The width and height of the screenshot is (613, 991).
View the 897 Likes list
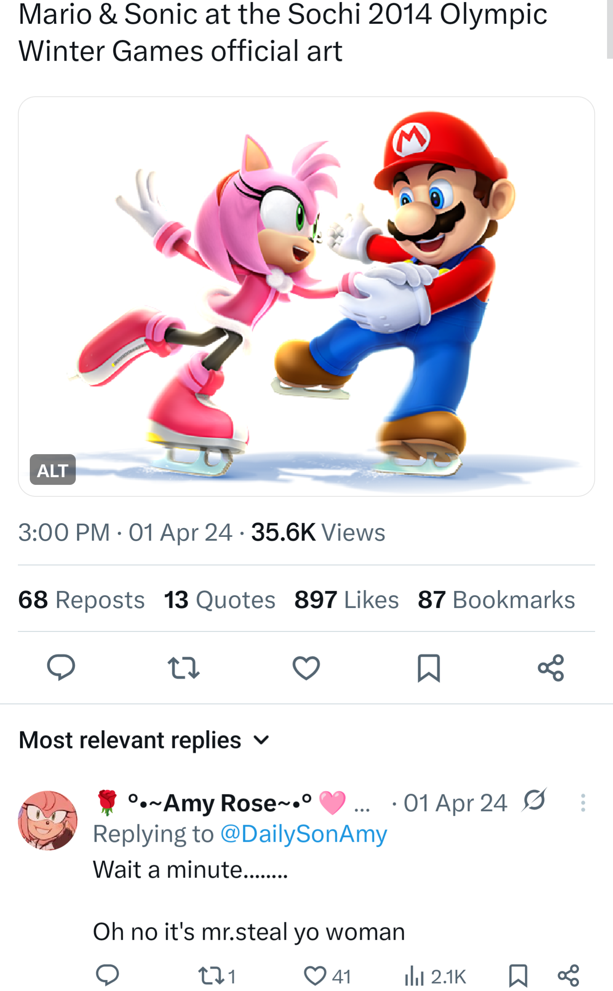(x=347, y=600)
